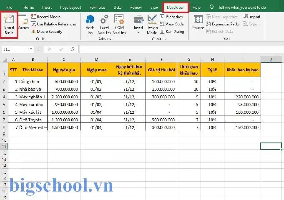Click the header cell 'Tên tài sản'
The height and width of the screenshot is (200, 284).
click(x=33, y=70)
